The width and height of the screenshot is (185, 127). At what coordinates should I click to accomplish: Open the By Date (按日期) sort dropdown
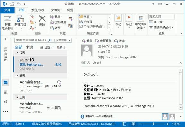46,47
